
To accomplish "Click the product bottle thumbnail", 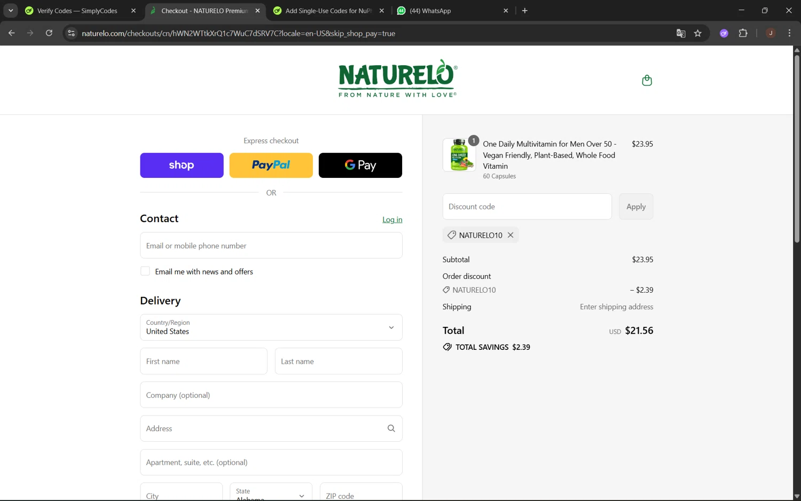I will 459,155.
